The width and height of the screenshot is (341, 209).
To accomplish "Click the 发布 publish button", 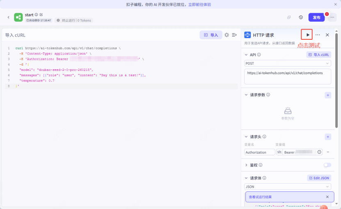I will coord(316,17).
